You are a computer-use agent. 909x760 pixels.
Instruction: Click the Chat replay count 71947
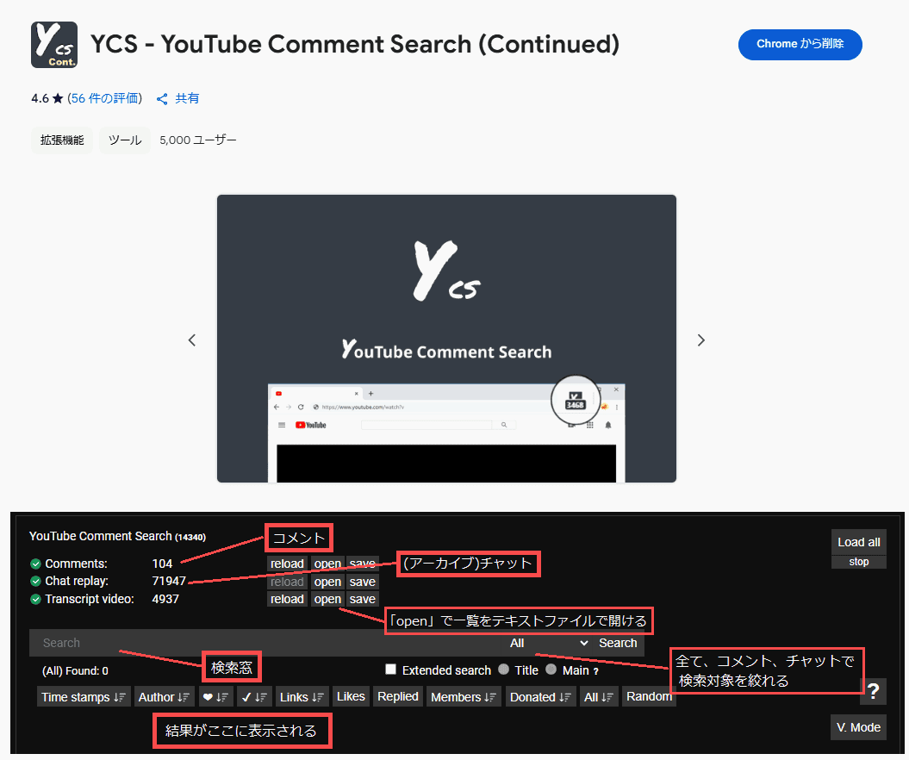click(169, 581)
